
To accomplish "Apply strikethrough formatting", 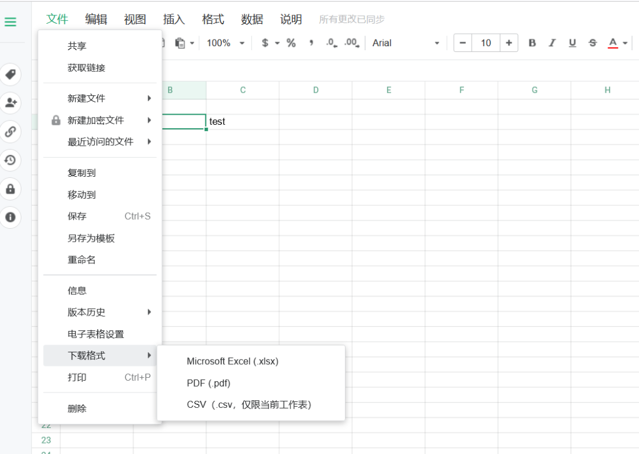I will click(x=592, y=43).
